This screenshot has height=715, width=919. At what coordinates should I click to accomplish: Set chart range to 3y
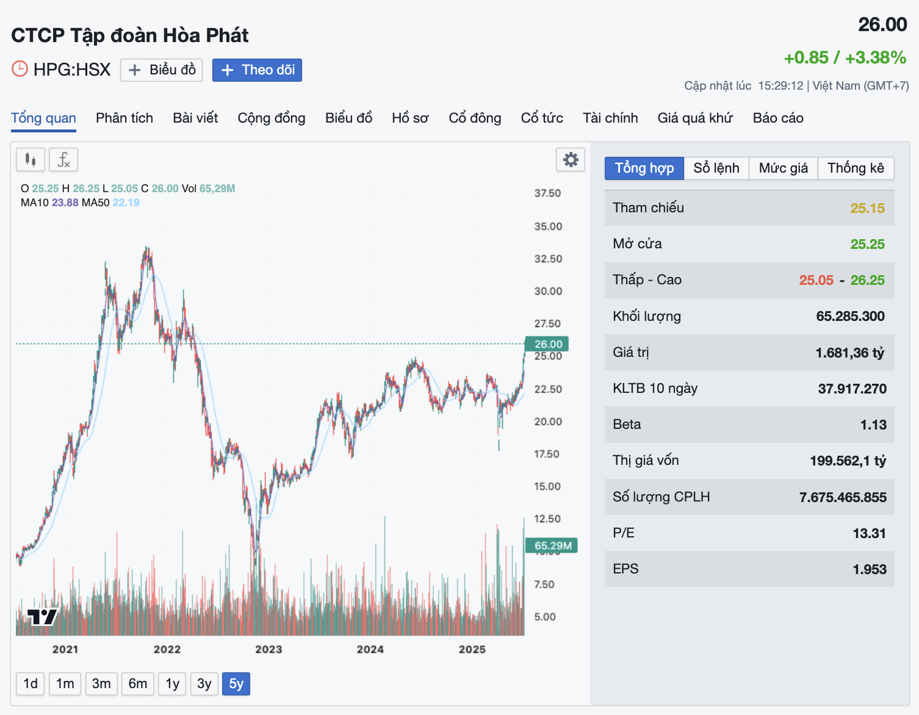pos(204,684)
